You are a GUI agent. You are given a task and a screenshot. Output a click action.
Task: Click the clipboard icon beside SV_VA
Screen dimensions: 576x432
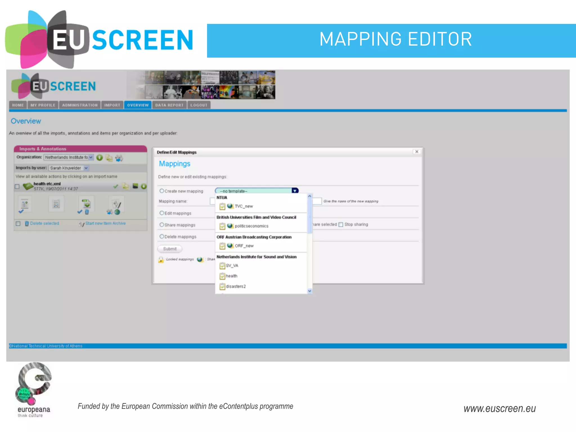tap(222, 266)
